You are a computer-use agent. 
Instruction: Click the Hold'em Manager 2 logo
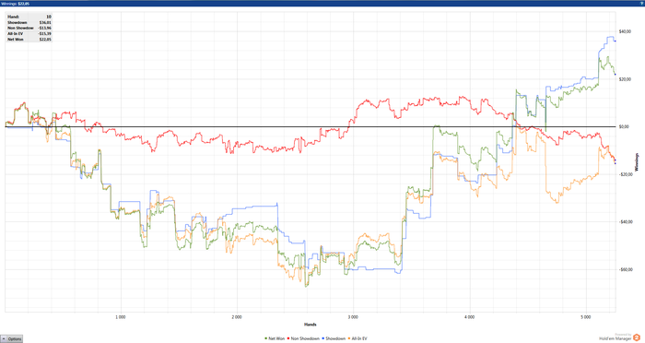(619, 337)
